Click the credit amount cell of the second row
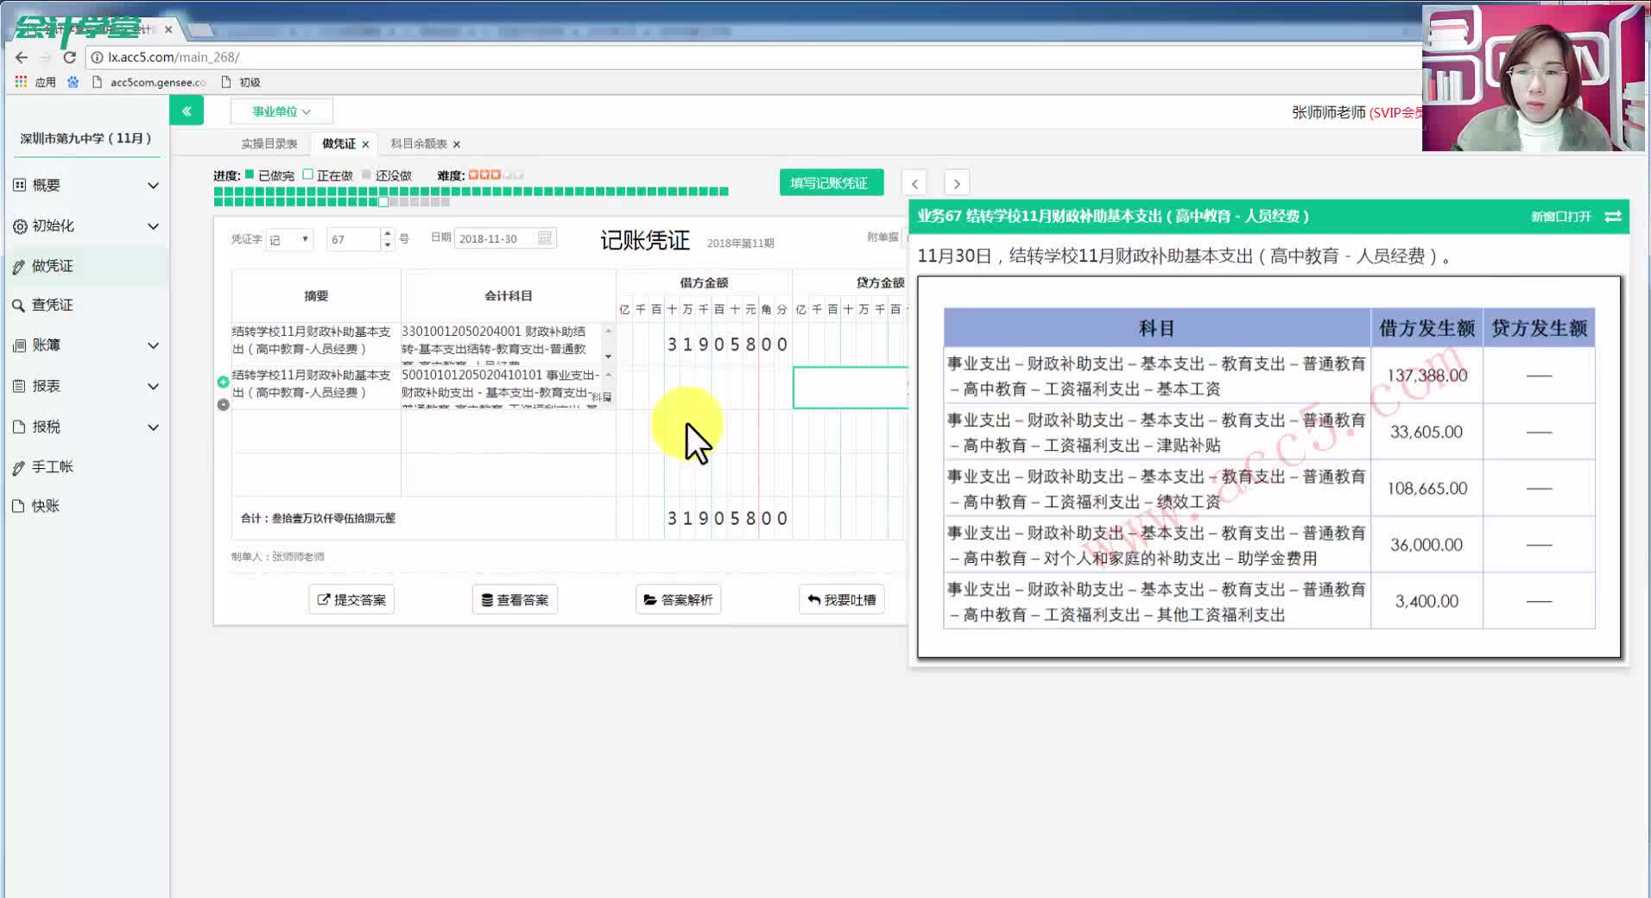Screen dimensions: 1651x898 coord(851,388)
